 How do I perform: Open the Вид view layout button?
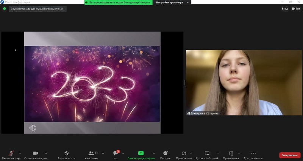coord(296,9)
